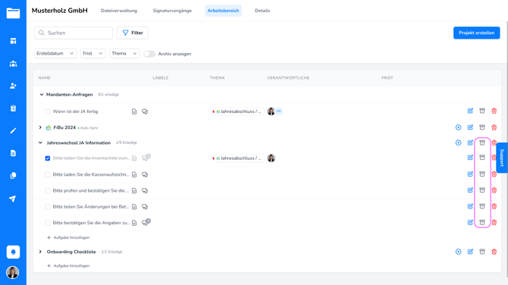Viewport: 508px width, 285px height.
Task: Open the paper plane sidebar icon
Action: (12, 199)
